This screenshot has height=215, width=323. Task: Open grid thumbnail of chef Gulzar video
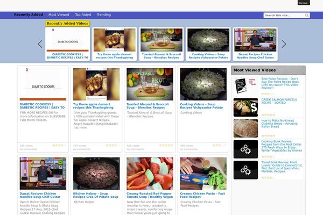pos(43,174)
